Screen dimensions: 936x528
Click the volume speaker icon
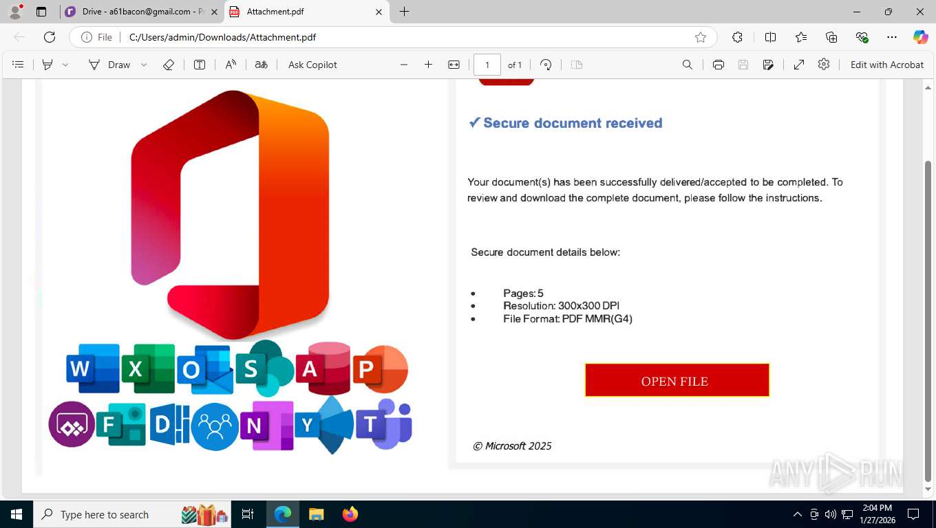point(830,514)
